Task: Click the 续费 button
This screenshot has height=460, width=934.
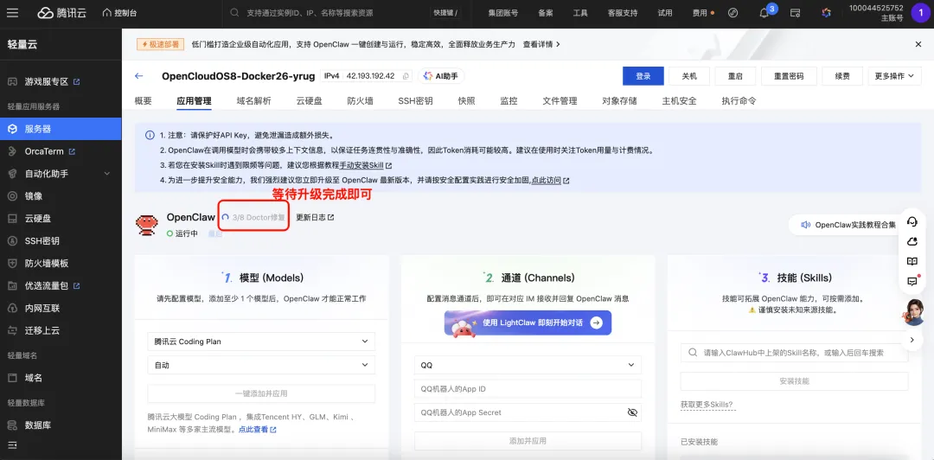Action: coord(842,76)
